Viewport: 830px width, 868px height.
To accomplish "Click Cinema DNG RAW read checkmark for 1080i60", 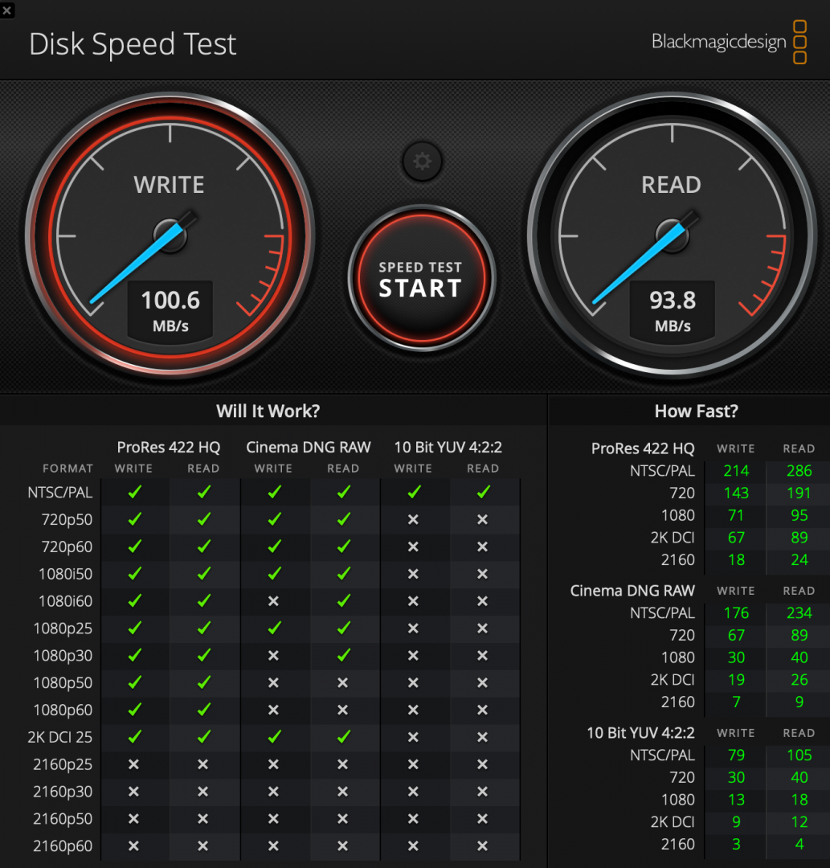I will pyautogui.click(x=344, y=600).
